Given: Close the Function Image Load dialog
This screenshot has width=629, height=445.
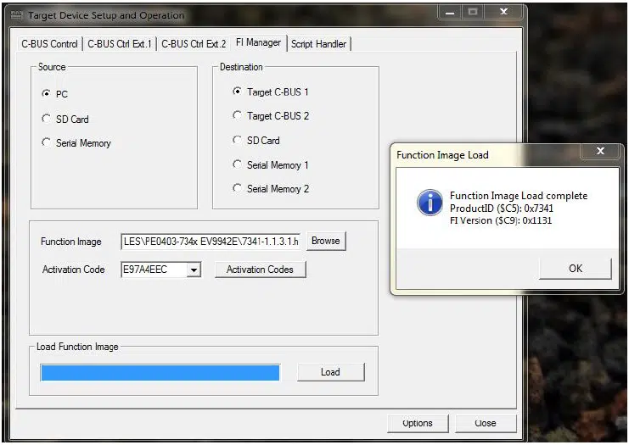Looking at the screenshot, I should coord(601,152).
